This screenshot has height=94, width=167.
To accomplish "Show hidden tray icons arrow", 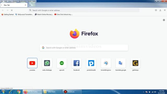I will 144,92.
